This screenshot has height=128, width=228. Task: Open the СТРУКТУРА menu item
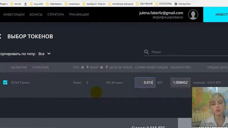click(x=56, y=15)
